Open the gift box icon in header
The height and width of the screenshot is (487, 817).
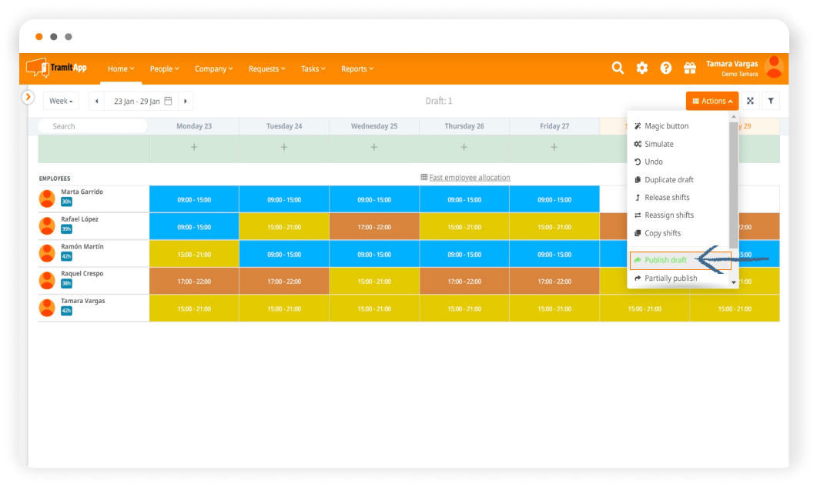click(x=689, y=68)
